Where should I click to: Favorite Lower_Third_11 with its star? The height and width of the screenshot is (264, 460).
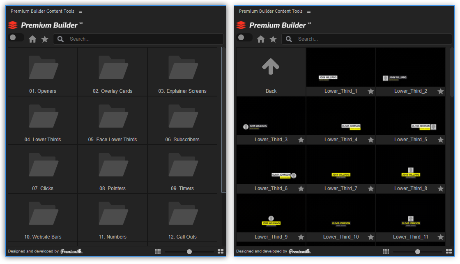(x=441, y=237)
